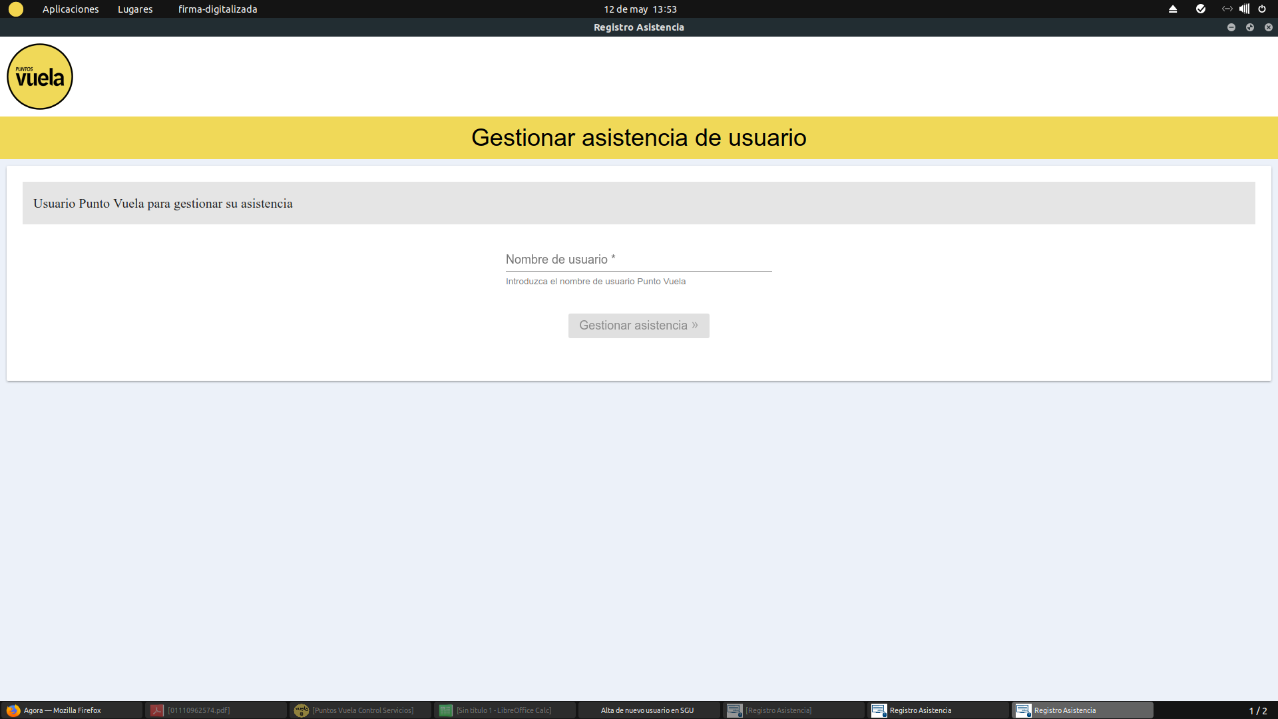Image resolution: width=1278 pixels, height=719 pixels.
Task: Click the volume speaker icon
Action: [1244, 9]
